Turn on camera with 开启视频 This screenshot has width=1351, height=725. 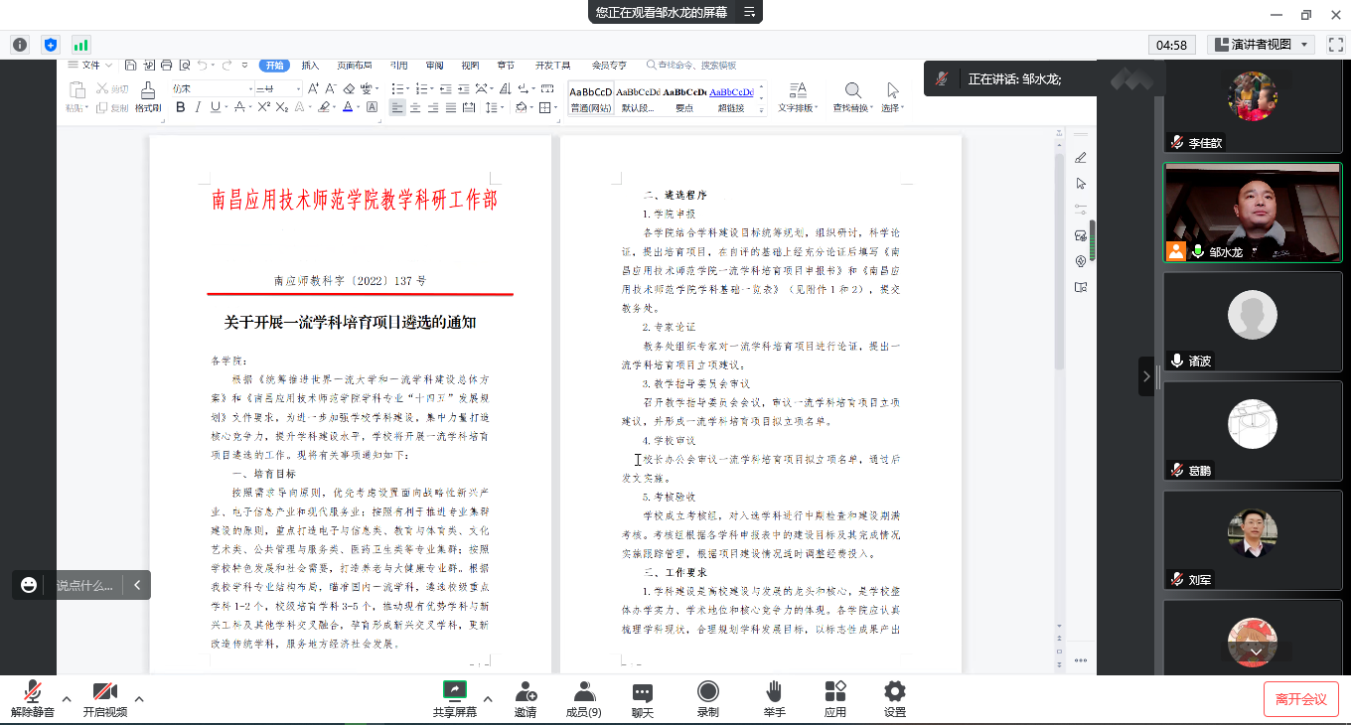click(104, 698)
